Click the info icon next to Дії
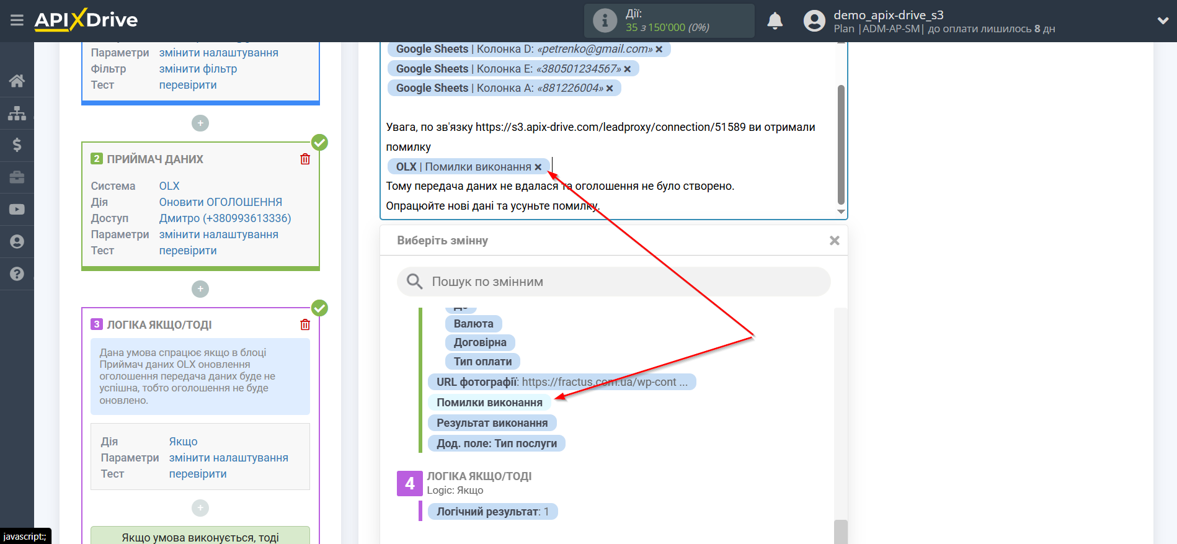The height and width of the screenshot is (544, 1177). pyautogui.click(x=605, y=20)
